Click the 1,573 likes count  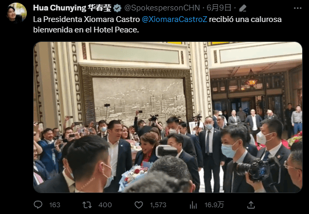[x=158, y=205]
